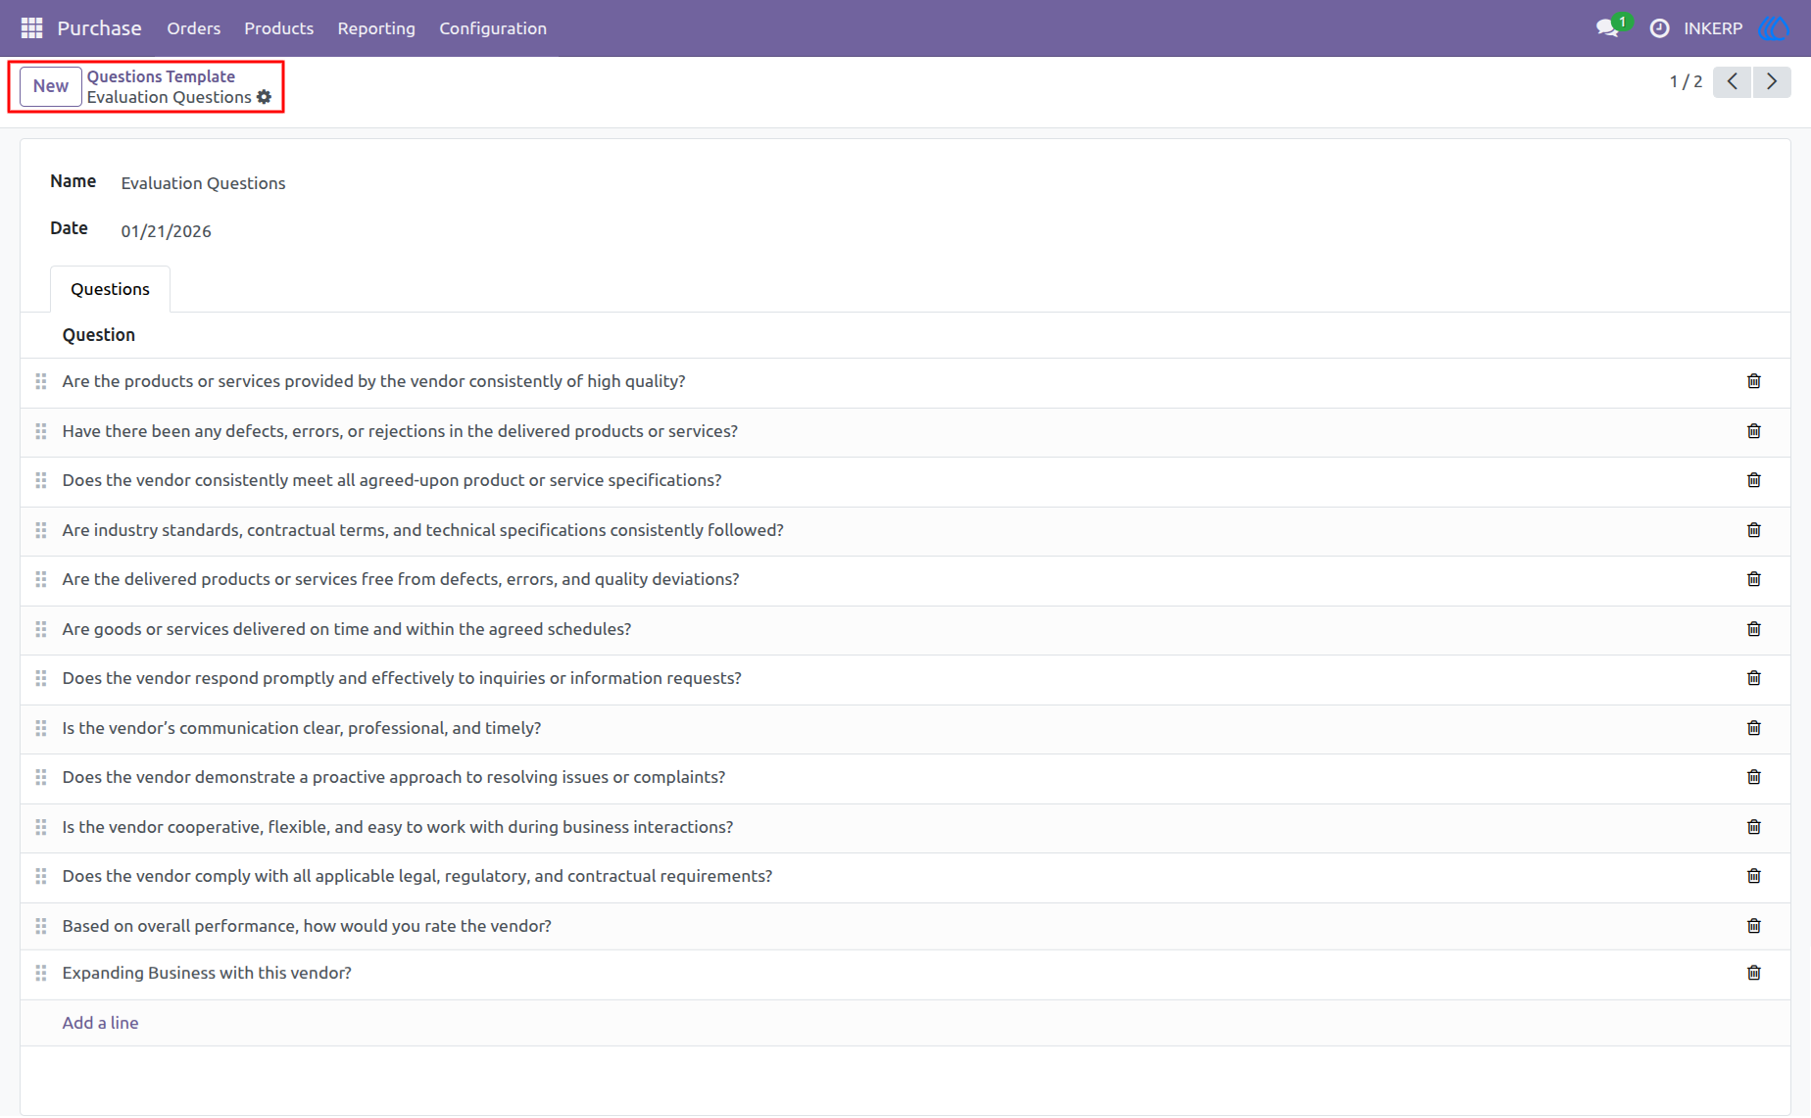The height and width of the screenshot is (1118, 1811).
Task: Delete the 'consistently of high quality' question
Action: pos(1753,381)
